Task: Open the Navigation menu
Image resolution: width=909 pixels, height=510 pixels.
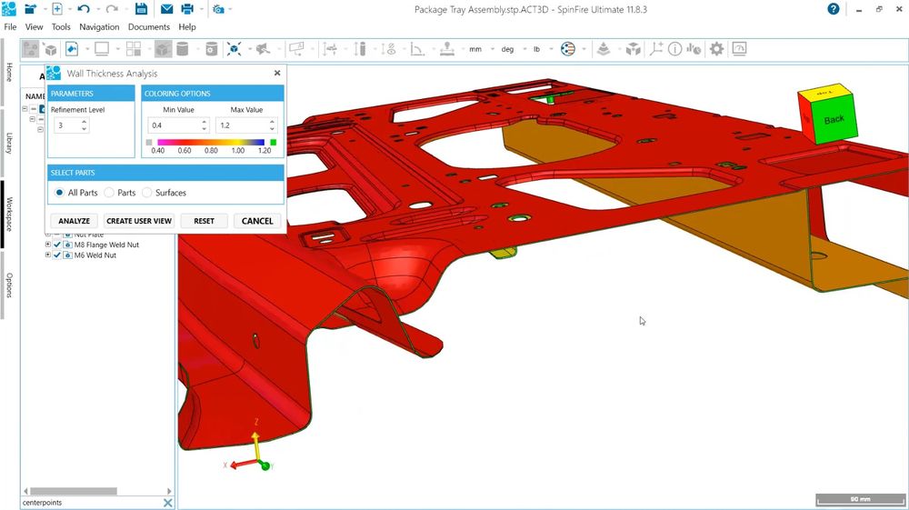Action: [99, 27]
